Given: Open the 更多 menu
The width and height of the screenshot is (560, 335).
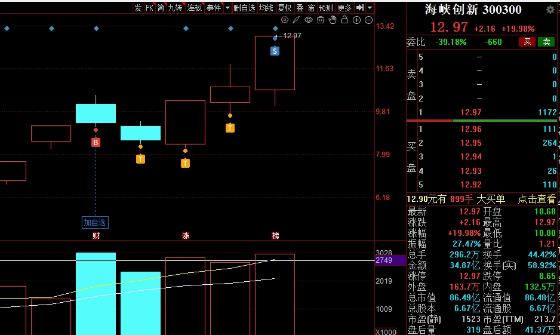Looking at the screenshot, I should click(344, 8).
